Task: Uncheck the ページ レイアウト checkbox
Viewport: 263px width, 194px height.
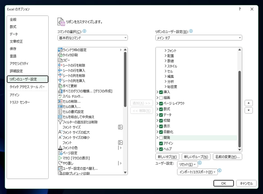Action: coord(161,104)
